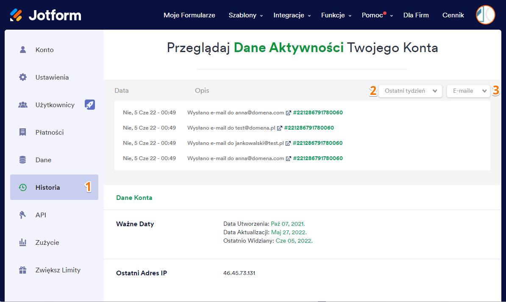Open the Ostatni tydzień date filter dropdown

pyautogui.click(x=410, y=91)
